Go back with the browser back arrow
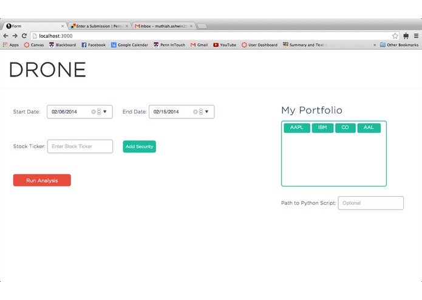The width and height of the screenshot is (422, 300). pyautogui.click(x=5, y=36)
